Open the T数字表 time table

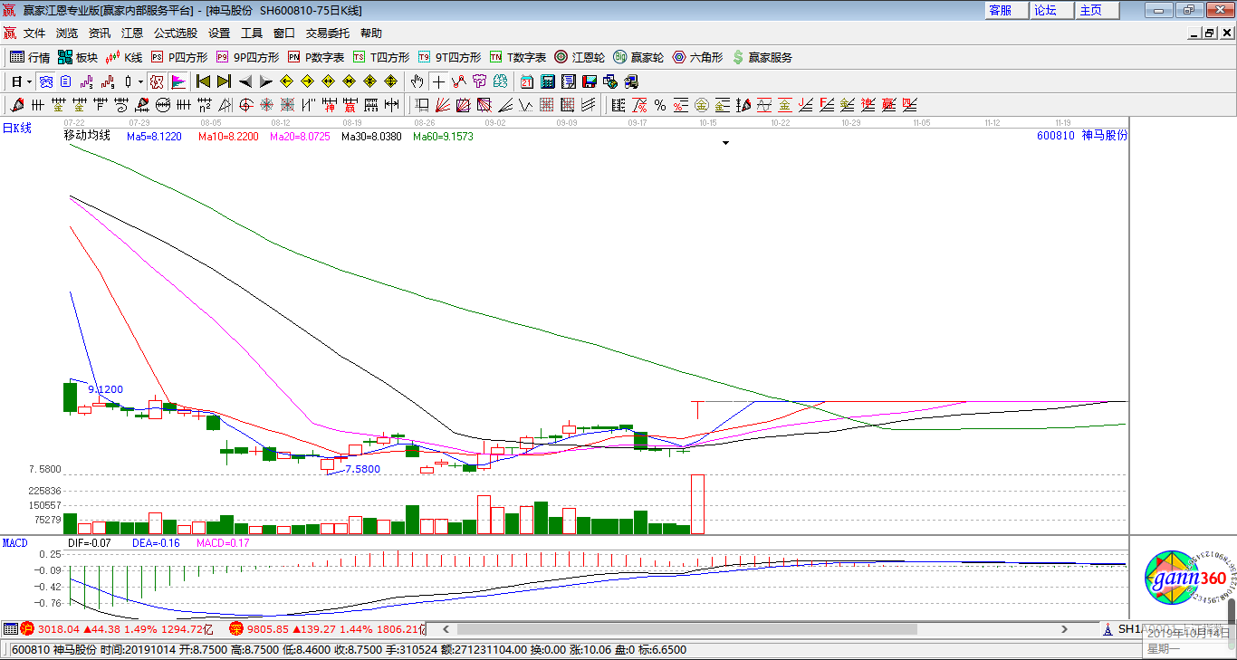(518, 57)
